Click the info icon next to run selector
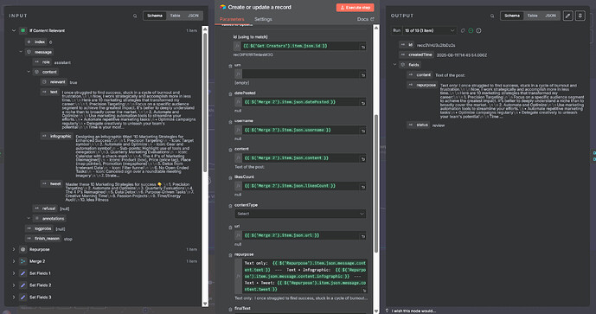Image resolution: width=596 pixels, height=314 pixels. pos(479,30)
